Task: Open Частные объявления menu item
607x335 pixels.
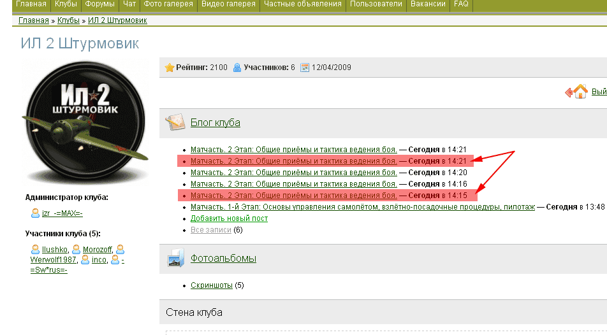Action: tap(303, 4)
